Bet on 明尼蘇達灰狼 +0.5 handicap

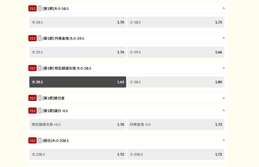(78, 124)
